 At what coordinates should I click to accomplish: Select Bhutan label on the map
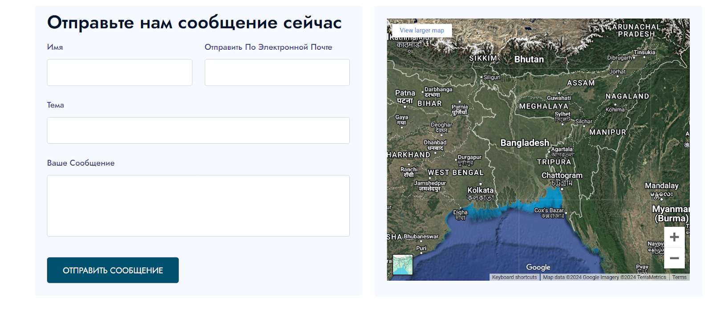(529, 59)
